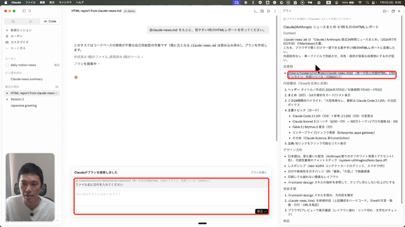Open the filter icon beside 最近の項目
Screen dimensions: 405x227
click(x=57, y=87)
